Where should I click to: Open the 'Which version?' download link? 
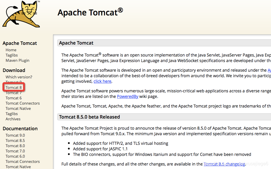[19, 77]
